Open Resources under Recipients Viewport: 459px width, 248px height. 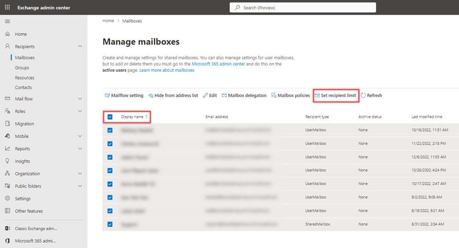click(25, 78)
